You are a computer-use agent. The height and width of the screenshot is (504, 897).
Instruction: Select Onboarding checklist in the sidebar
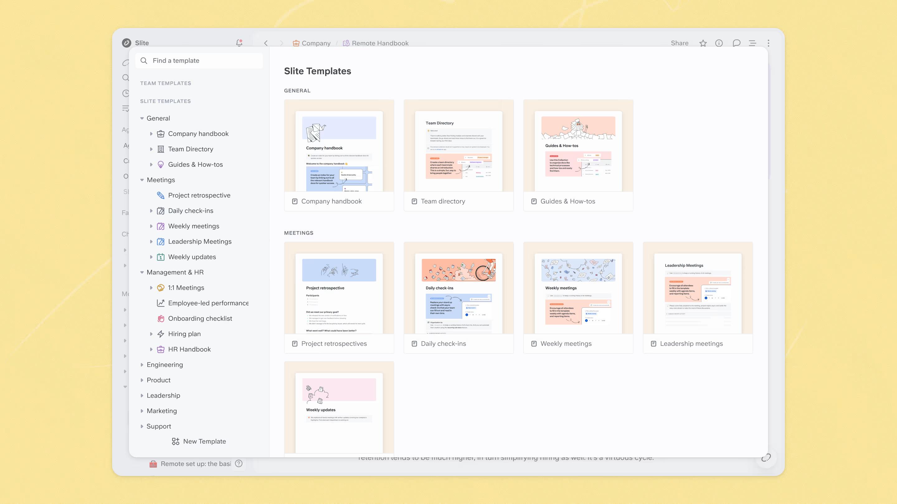pyautogui.click(x=200, y=319)
